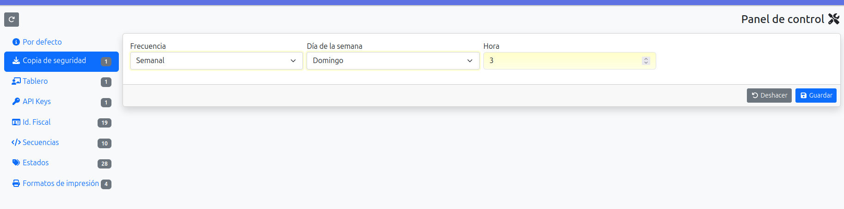Click the Estados tags icon
844x209 pixels.
tap(16, 163)
